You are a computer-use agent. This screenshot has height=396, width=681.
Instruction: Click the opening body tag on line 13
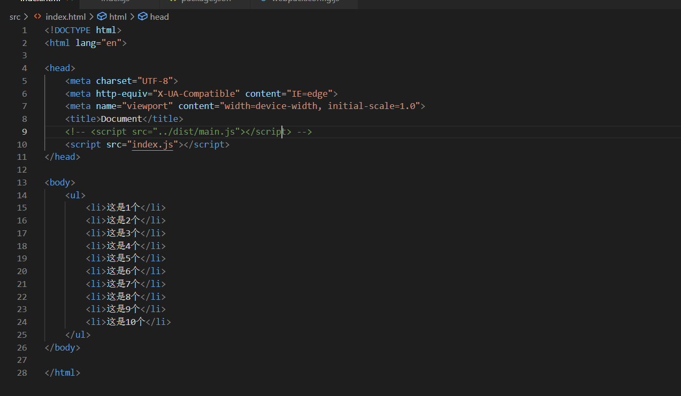coord(60,182)
